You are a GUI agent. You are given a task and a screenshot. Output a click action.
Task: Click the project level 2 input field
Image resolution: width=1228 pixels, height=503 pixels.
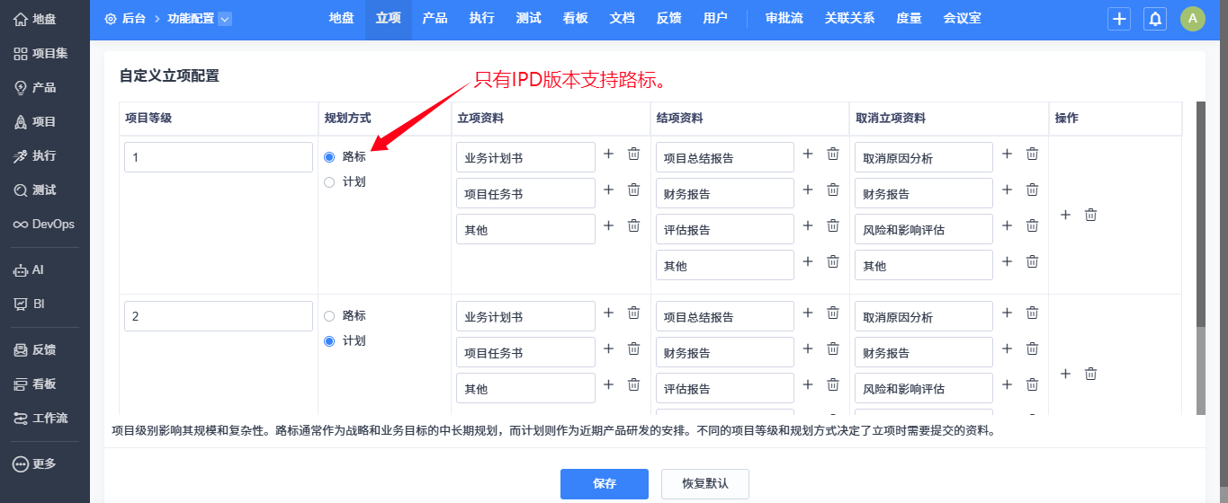(219, 316)
